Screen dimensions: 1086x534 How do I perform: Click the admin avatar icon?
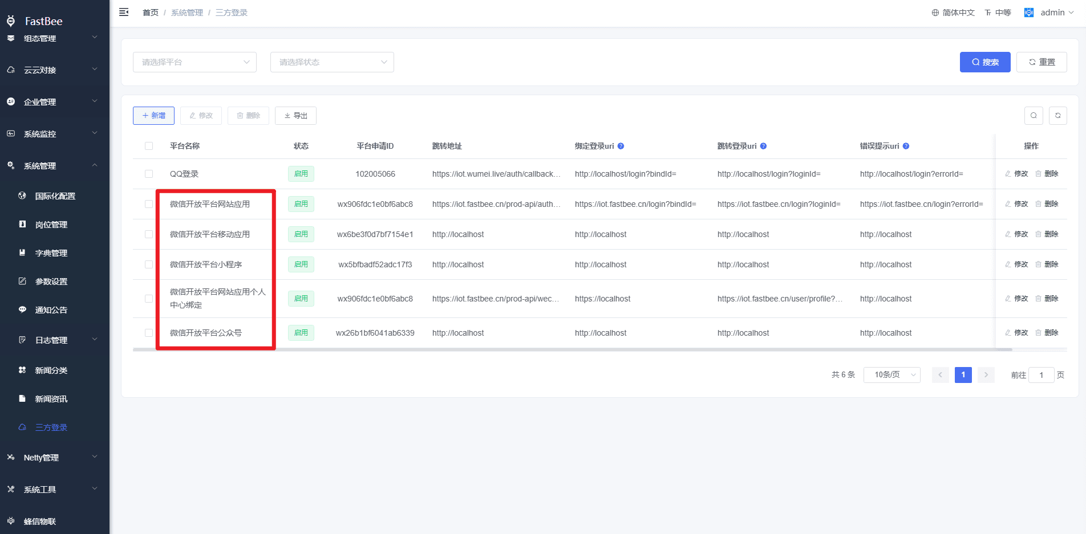[x=1029, y=13]
